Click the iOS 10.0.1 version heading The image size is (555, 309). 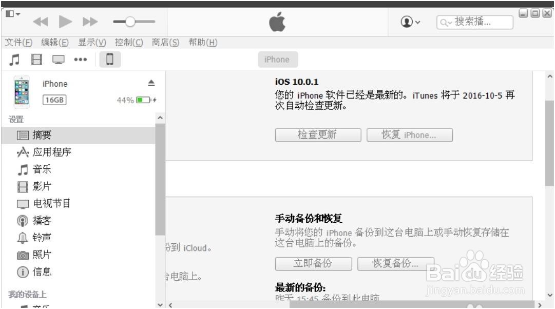(297, 82)
